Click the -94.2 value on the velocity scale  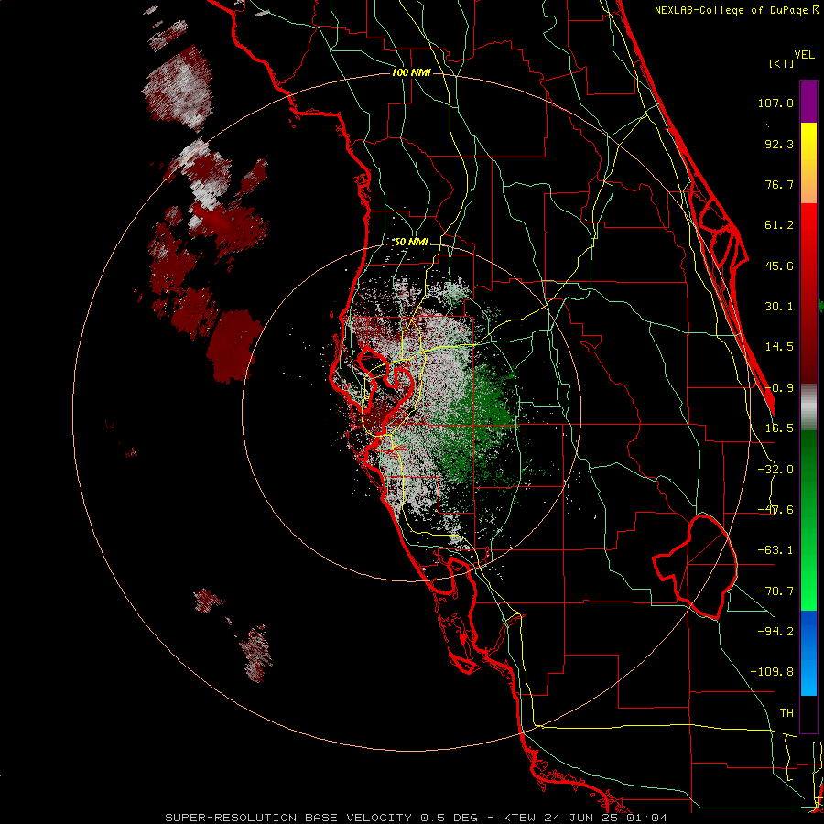(775, 631)
